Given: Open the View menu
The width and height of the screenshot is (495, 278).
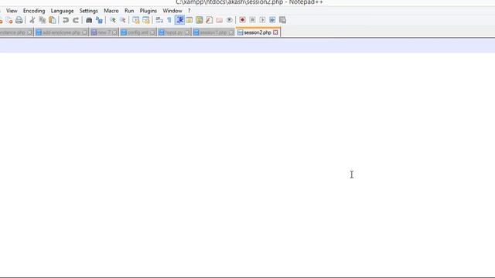Looking at the screenshot, I should click(x=12, y=11).
